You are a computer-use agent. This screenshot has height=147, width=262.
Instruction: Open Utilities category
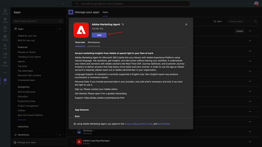[x=21, y=110]
